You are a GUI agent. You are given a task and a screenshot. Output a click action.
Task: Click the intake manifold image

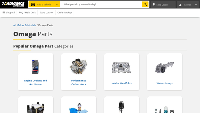(x=121, y=67)
